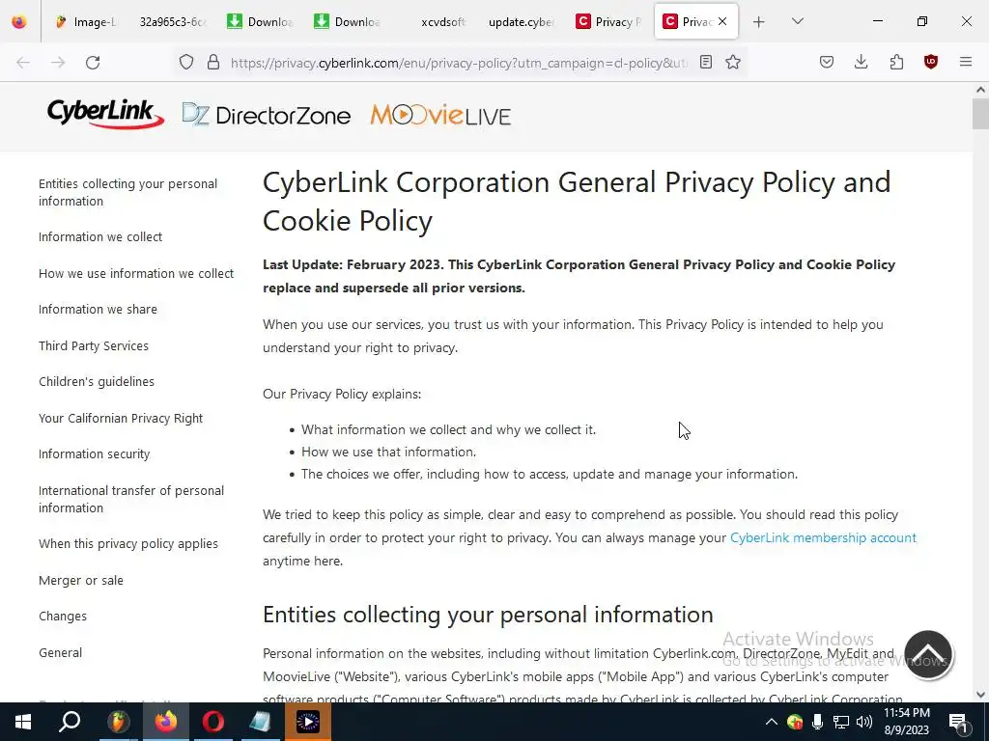Open the volume speaker tray icon

coord(864,722)
